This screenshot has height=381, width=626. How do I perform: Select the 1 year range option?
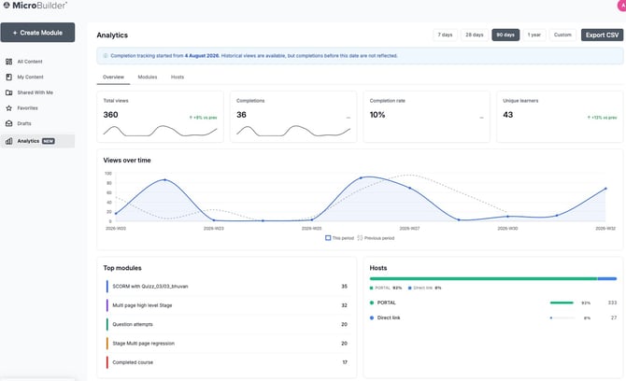(x=534, y=35)
